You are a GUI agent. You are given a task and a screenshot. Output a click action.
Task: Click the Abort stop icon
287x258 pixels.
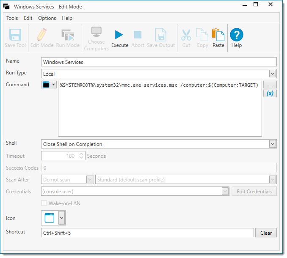click(138, 35)
